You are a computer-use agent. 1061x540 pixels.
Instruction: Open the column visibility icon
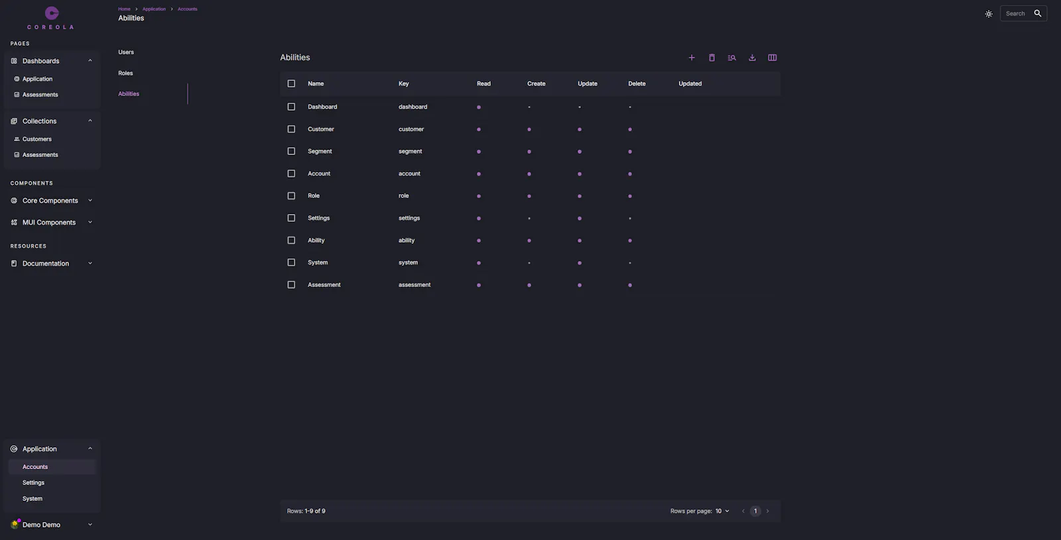pos(773,58)
